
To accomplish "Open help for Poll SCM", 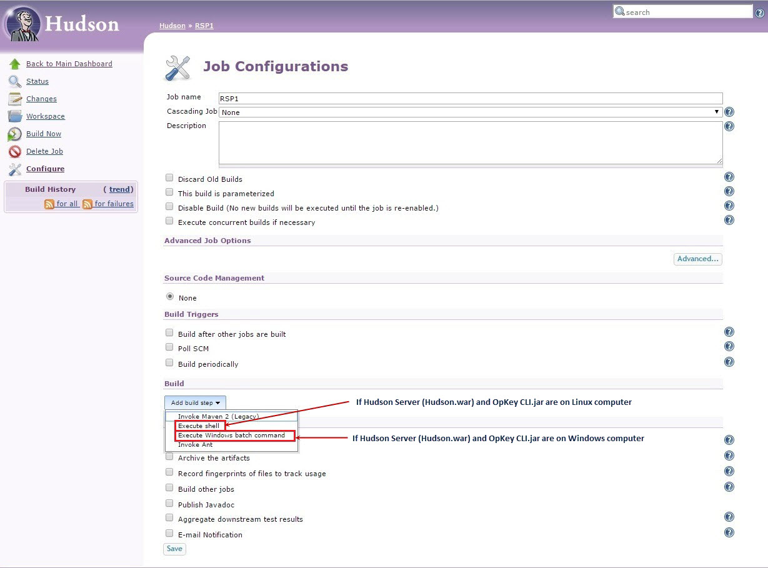I will point(729,347).
